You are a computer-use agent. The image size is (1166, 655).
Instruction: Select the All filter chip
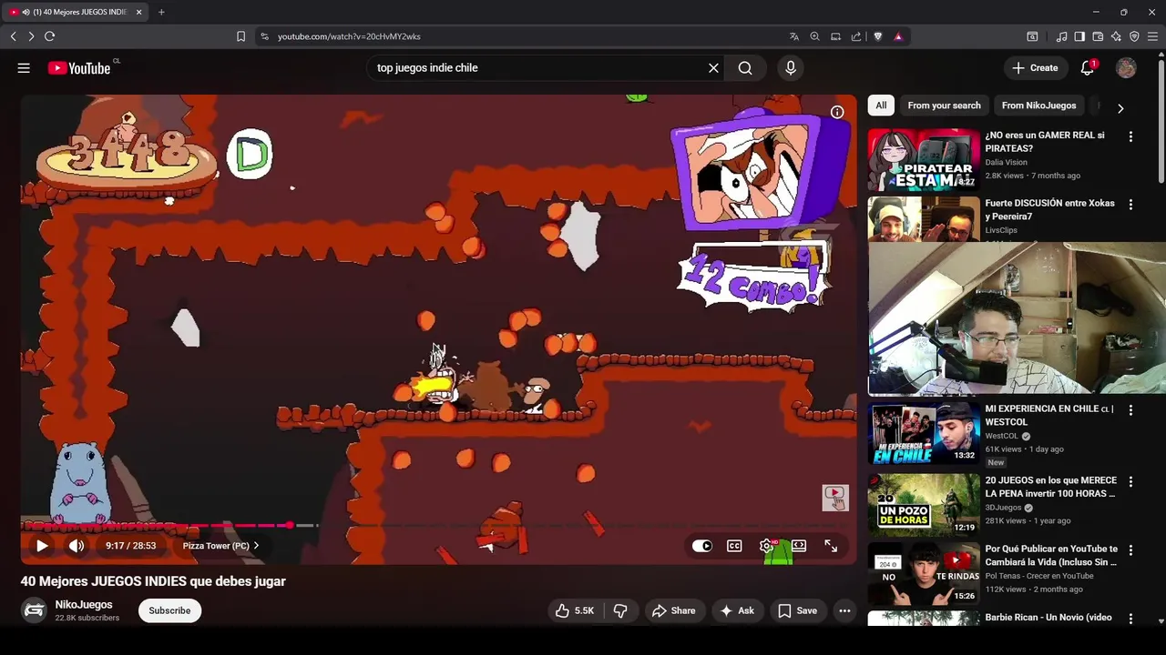pos(881,106)
